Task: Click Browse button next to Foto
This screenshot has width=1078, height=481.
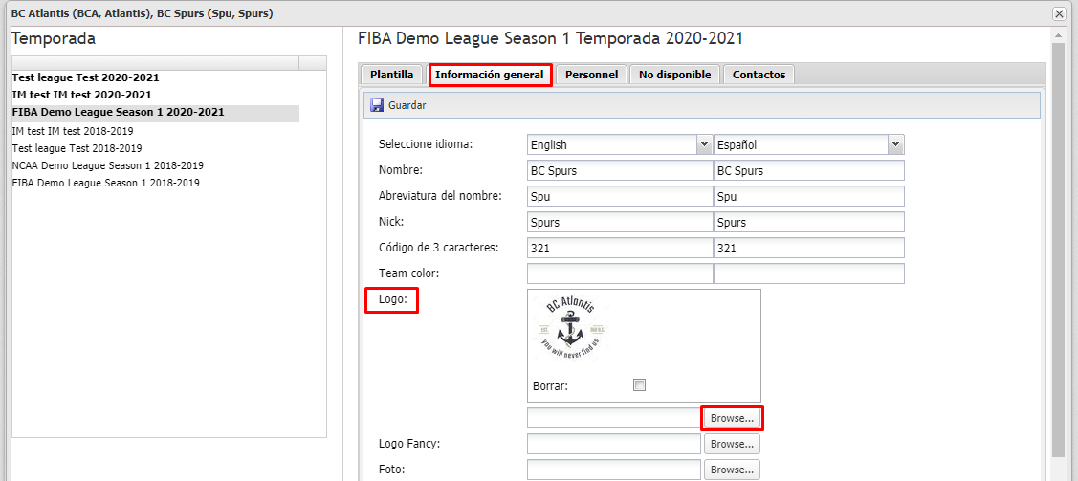Action: click(x=732, y=470)
